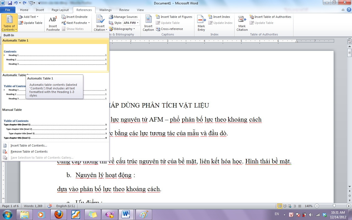Click the zoom slider handle
This screenshot has height=220, width=352.
tap(334, 206)
